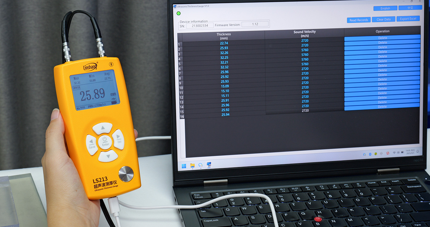
Task: Click the Read Records button
Action: click(x=359, y=20)
